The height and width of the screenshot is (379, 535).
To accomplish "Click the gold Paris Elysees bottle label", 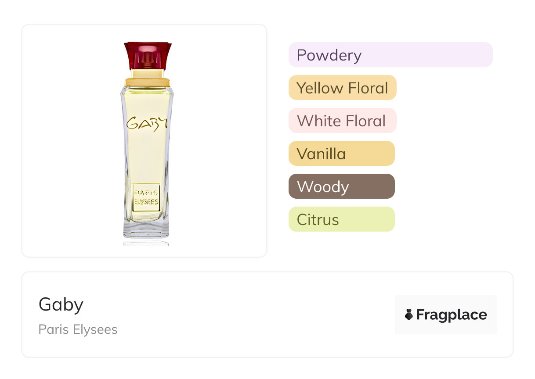I will (x=146, y=197).
